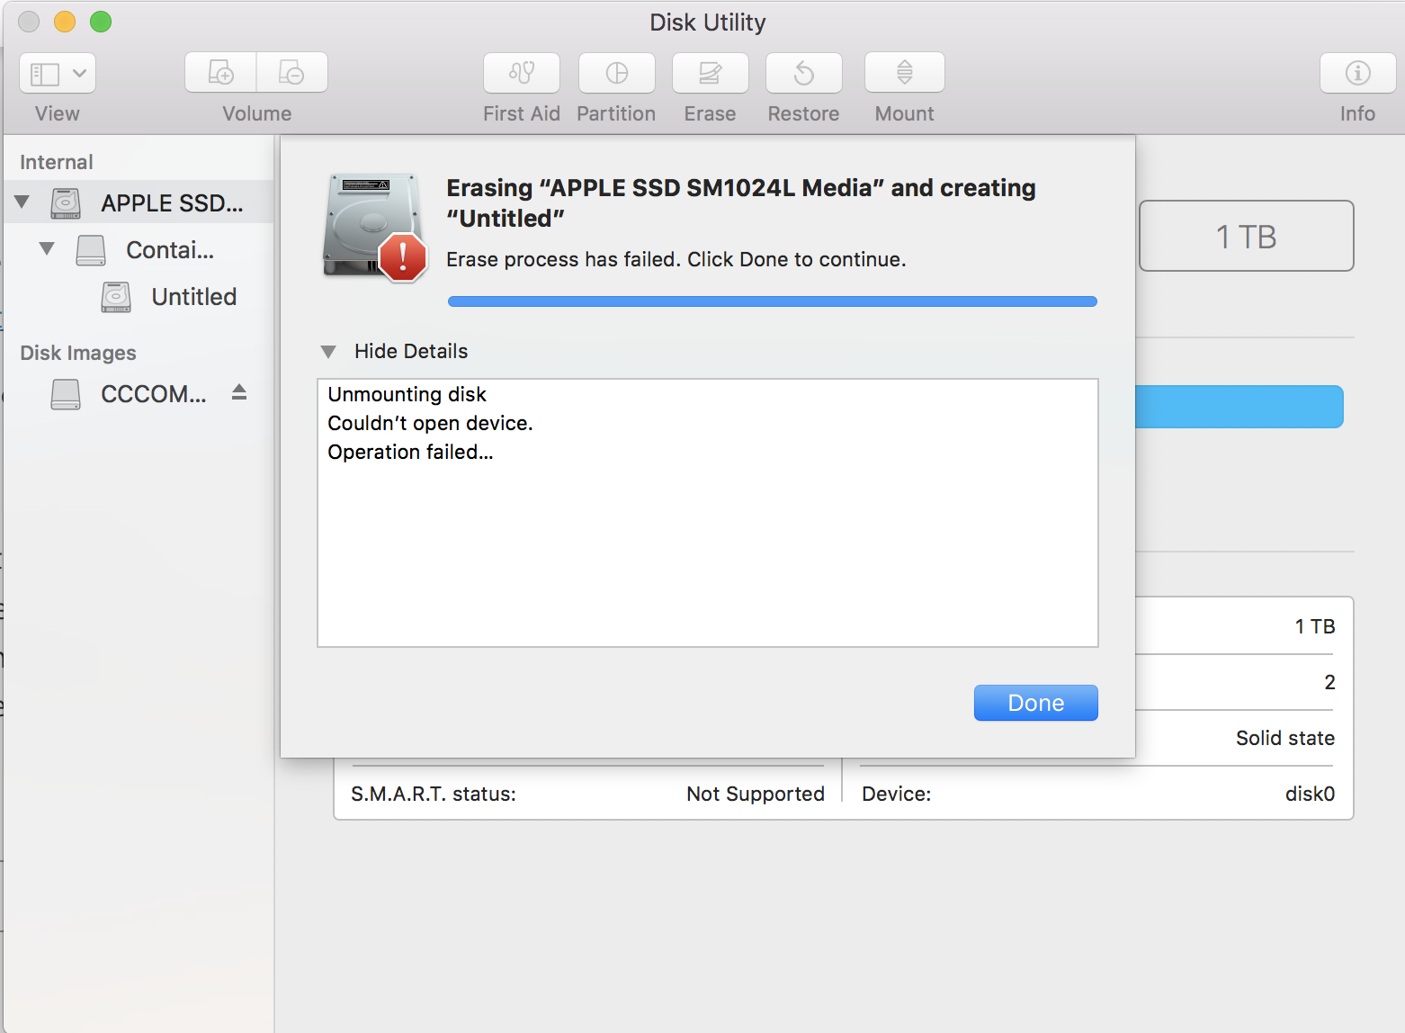Click the failed disk alert icon
This screenshot has height=1033, width=1405.
[x=375, y=227]
